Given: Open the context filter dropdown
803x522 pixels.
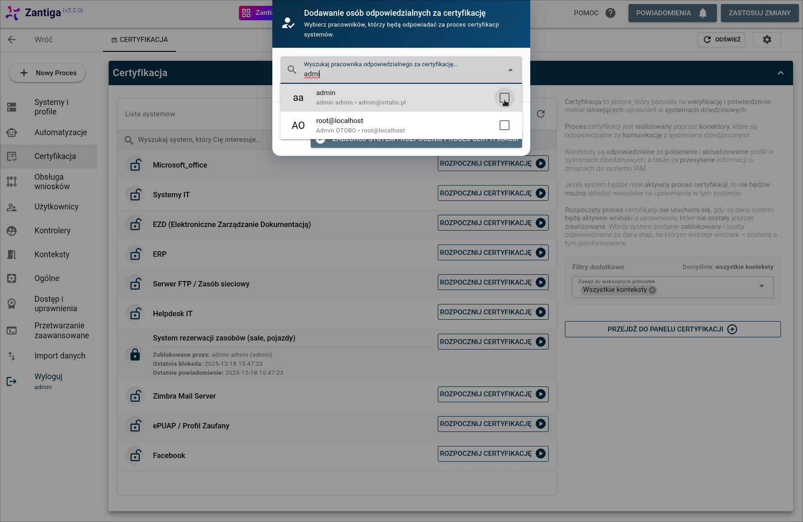Looking at the screenshot, I should tap(762, 286).
